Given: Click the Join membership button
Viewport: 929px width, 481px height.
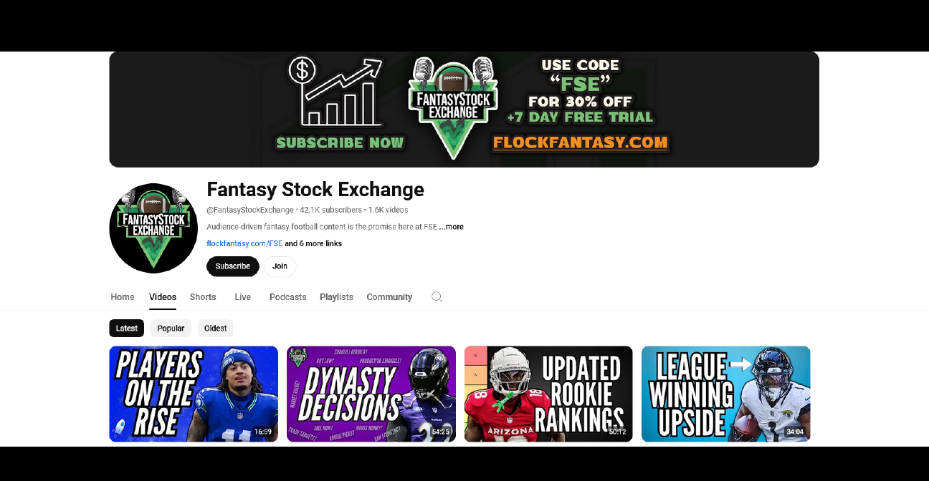Looking at the screenshot, I should pyautogui.click(x=280, y=266).
